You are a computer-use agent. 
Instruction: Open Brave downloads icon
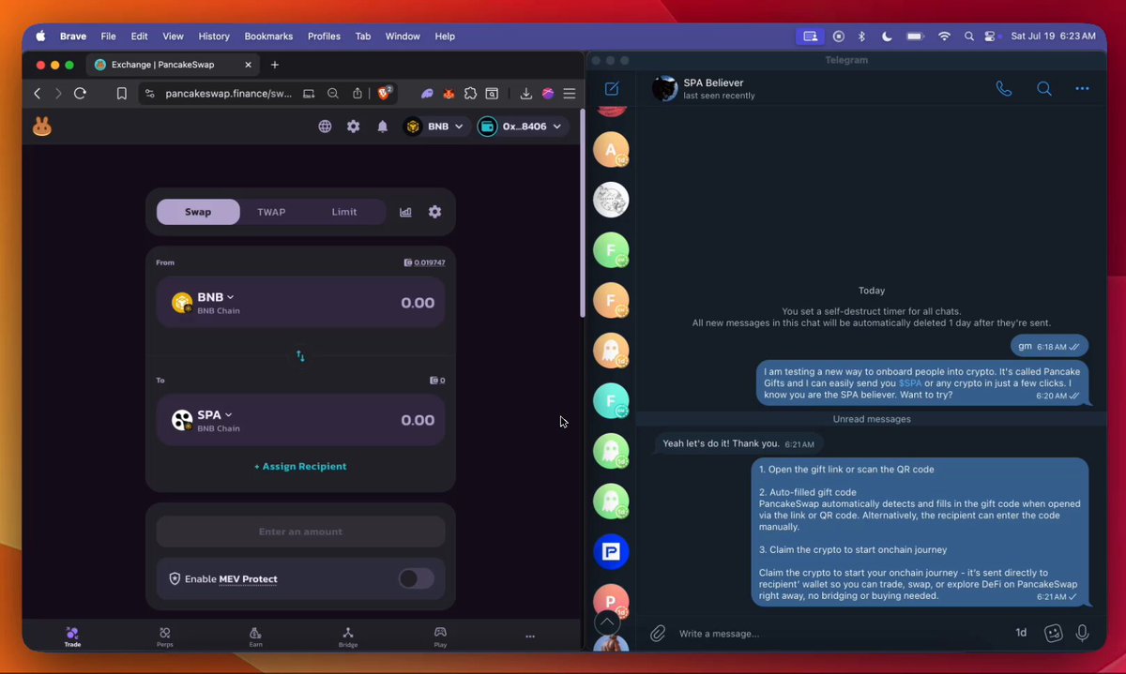(526, 94)
